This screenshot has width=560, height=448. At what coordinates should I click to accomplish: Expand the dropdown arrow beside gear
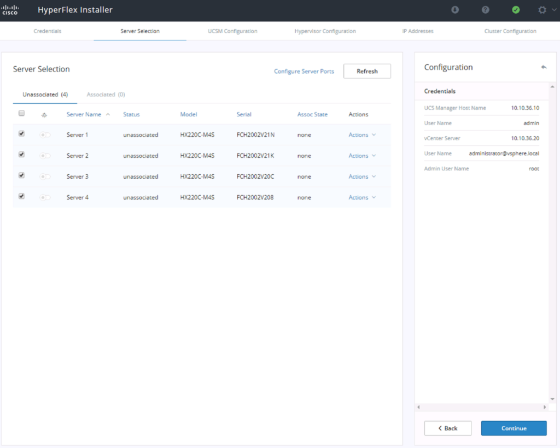pos(554,10)
